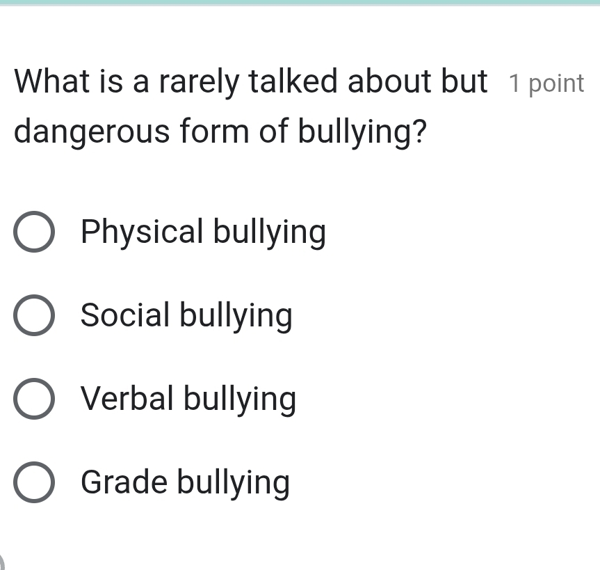Image resolution: width=600 pixels, height=570 pixels.
Task: Click the question's first line of text
Action: (250, 82)
